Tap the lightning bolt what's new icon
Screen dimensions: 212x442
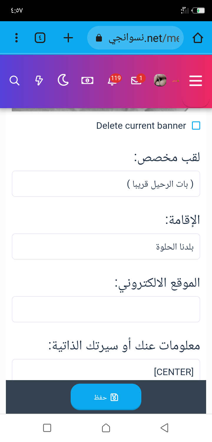coord(39,80)
